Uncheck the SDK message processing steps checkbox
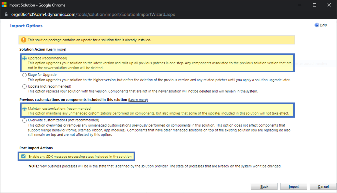 point(23,156)
